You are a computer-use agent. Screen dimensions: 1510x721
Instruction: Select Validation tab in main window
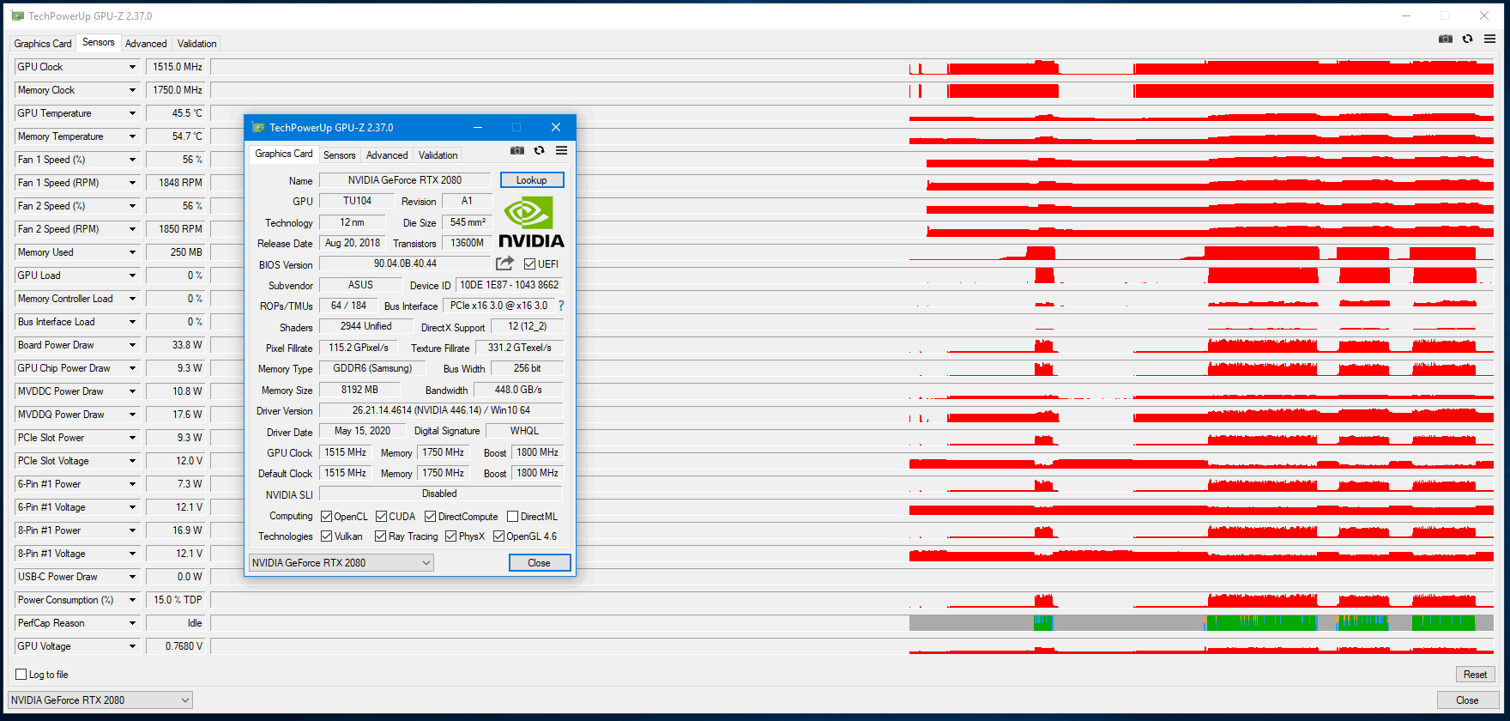click(x=197, y=44)
